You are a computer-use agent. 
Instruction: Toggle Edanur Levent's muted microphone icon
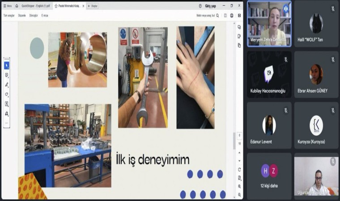(285, 110)
